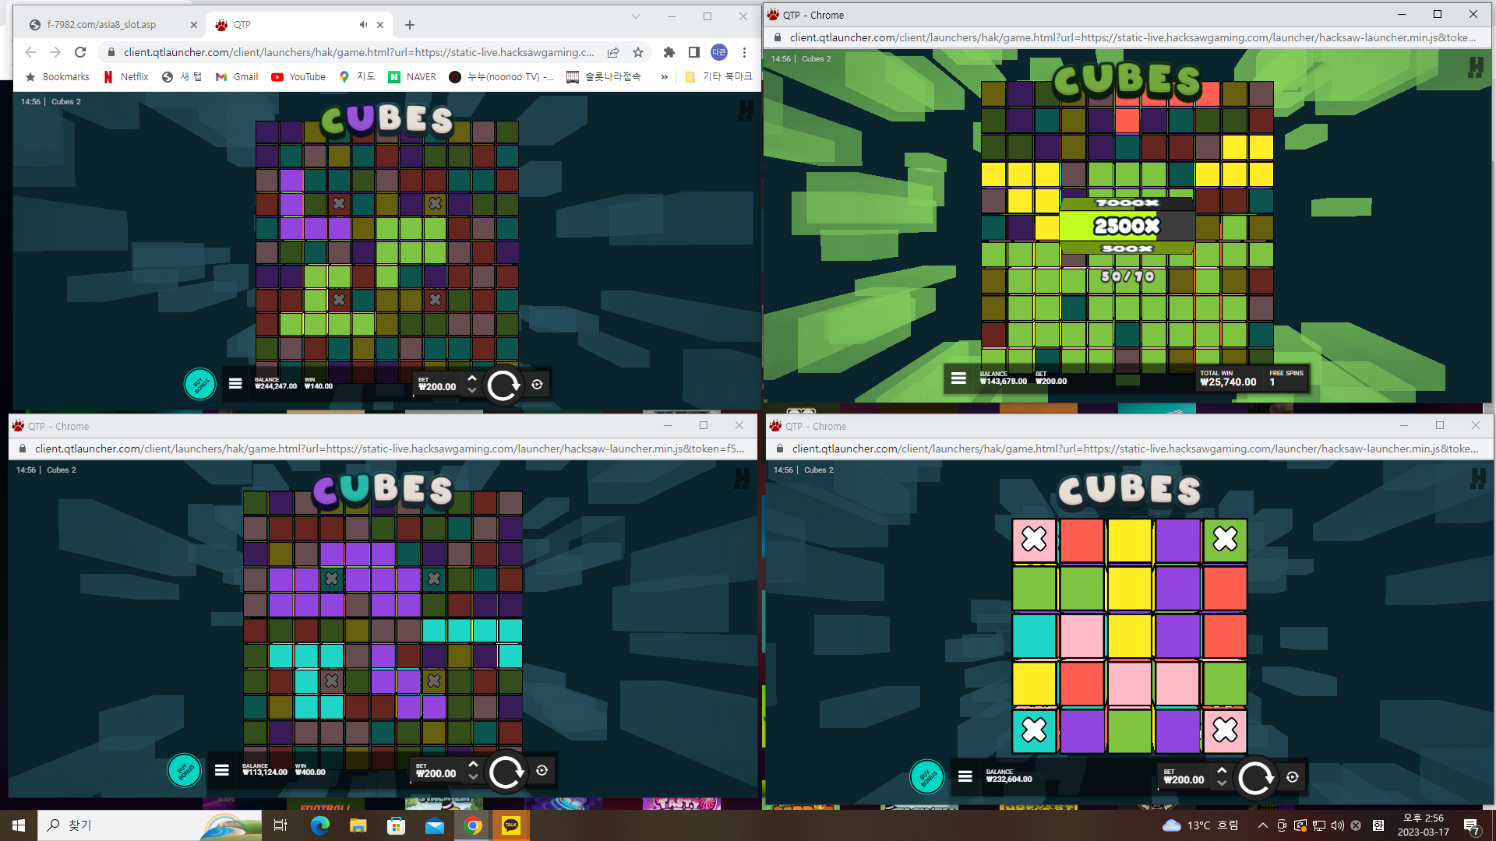Image resolution: width=1496 pixels, height=841 pixels.
Task: Open the Windows Start menu
Action: 19,825
